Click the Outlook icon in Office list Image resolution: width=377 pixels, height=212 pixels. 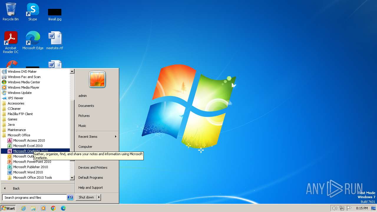[10, 156]
